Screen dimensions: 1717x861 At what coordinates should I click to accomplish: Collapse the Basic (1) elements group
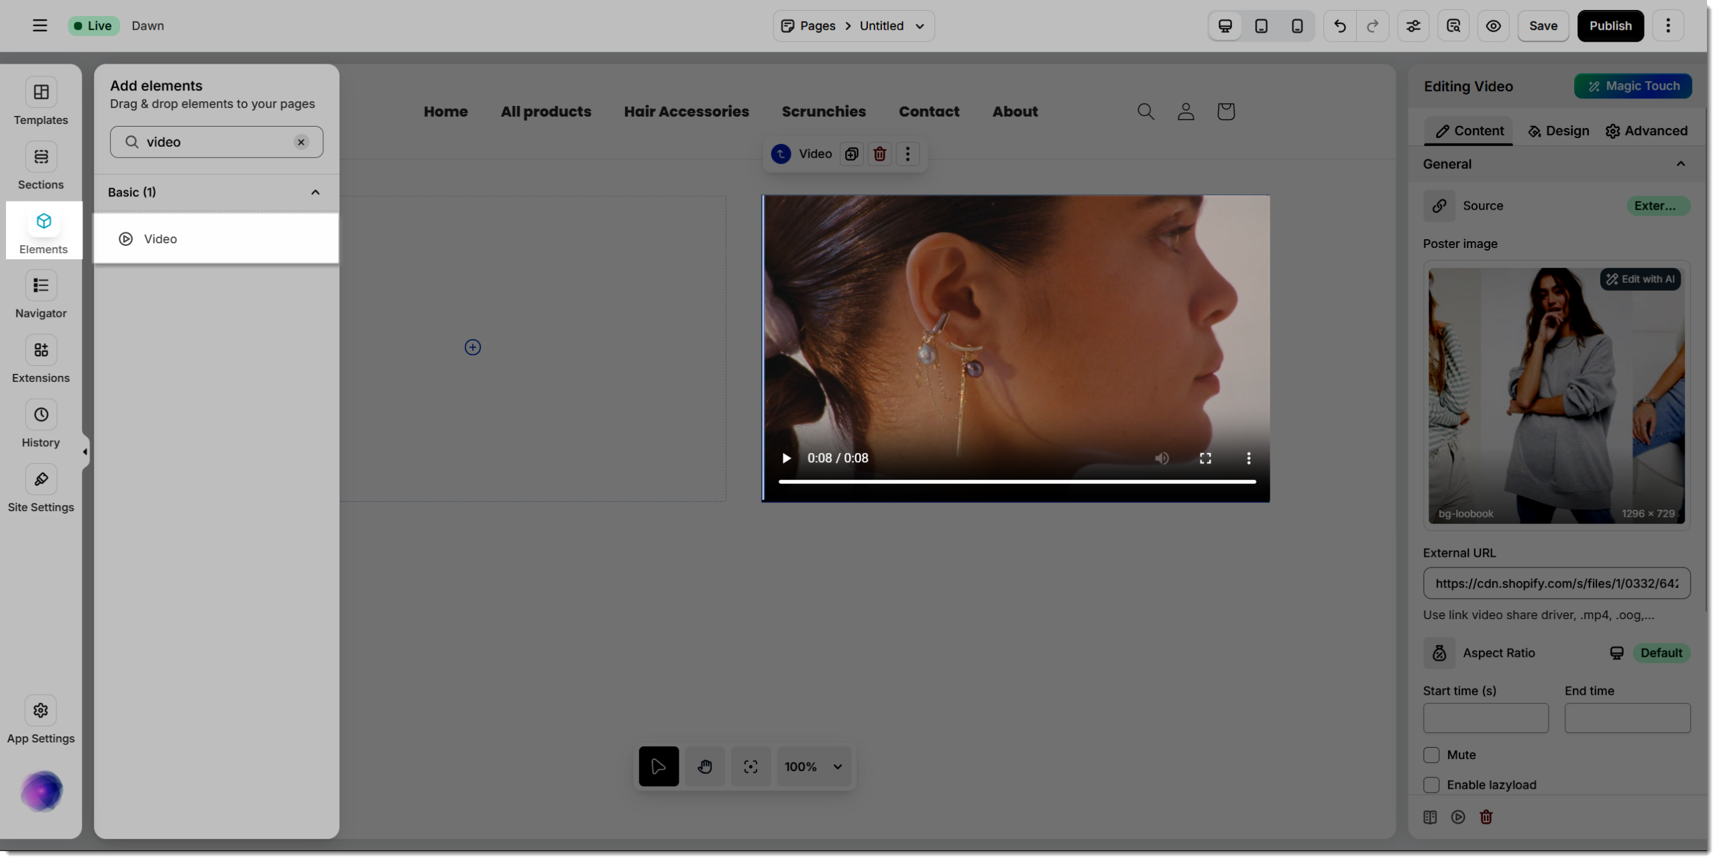tap(315, 192)
